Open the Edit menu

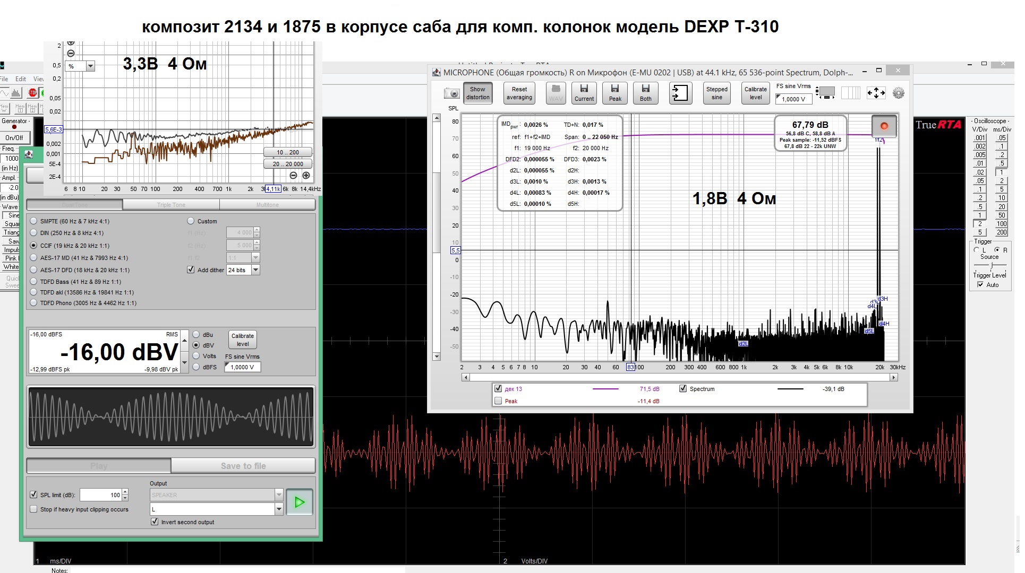21,79
